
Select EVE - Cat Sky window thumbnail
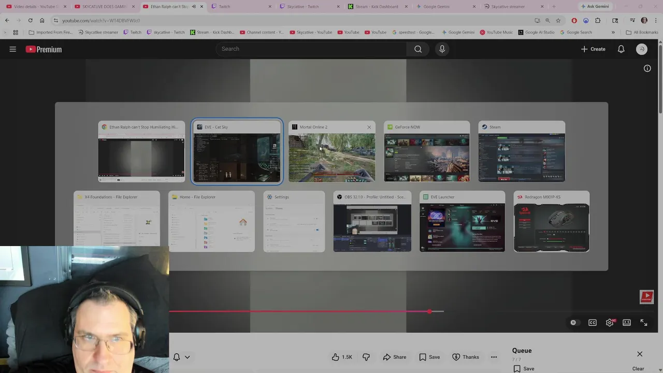click(x=237, y=152)
